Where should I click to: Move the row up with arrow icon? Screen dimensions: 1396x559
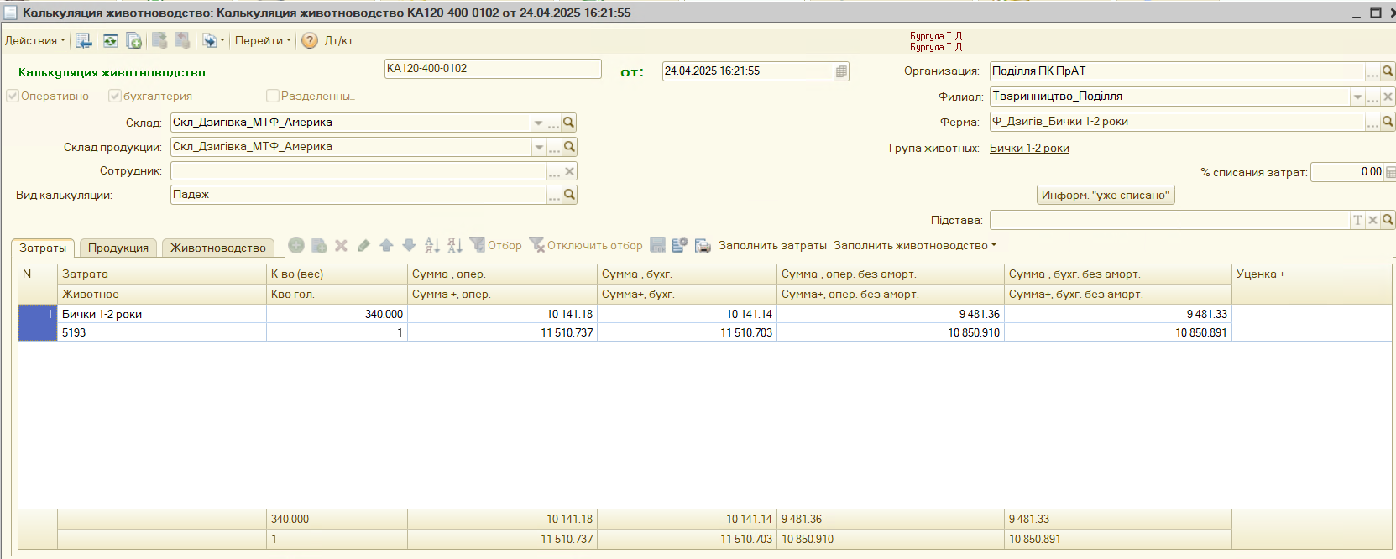pyautogui.click(x=386, y=245)
